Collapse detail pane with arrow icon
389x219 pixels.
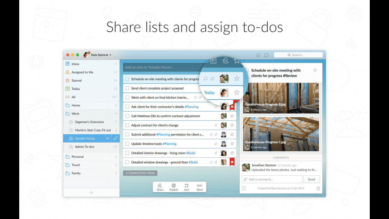[x=244, y=188]
